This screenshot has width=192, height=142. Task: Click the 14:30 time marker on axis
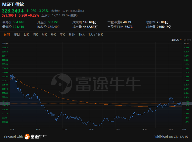point(144,129)
